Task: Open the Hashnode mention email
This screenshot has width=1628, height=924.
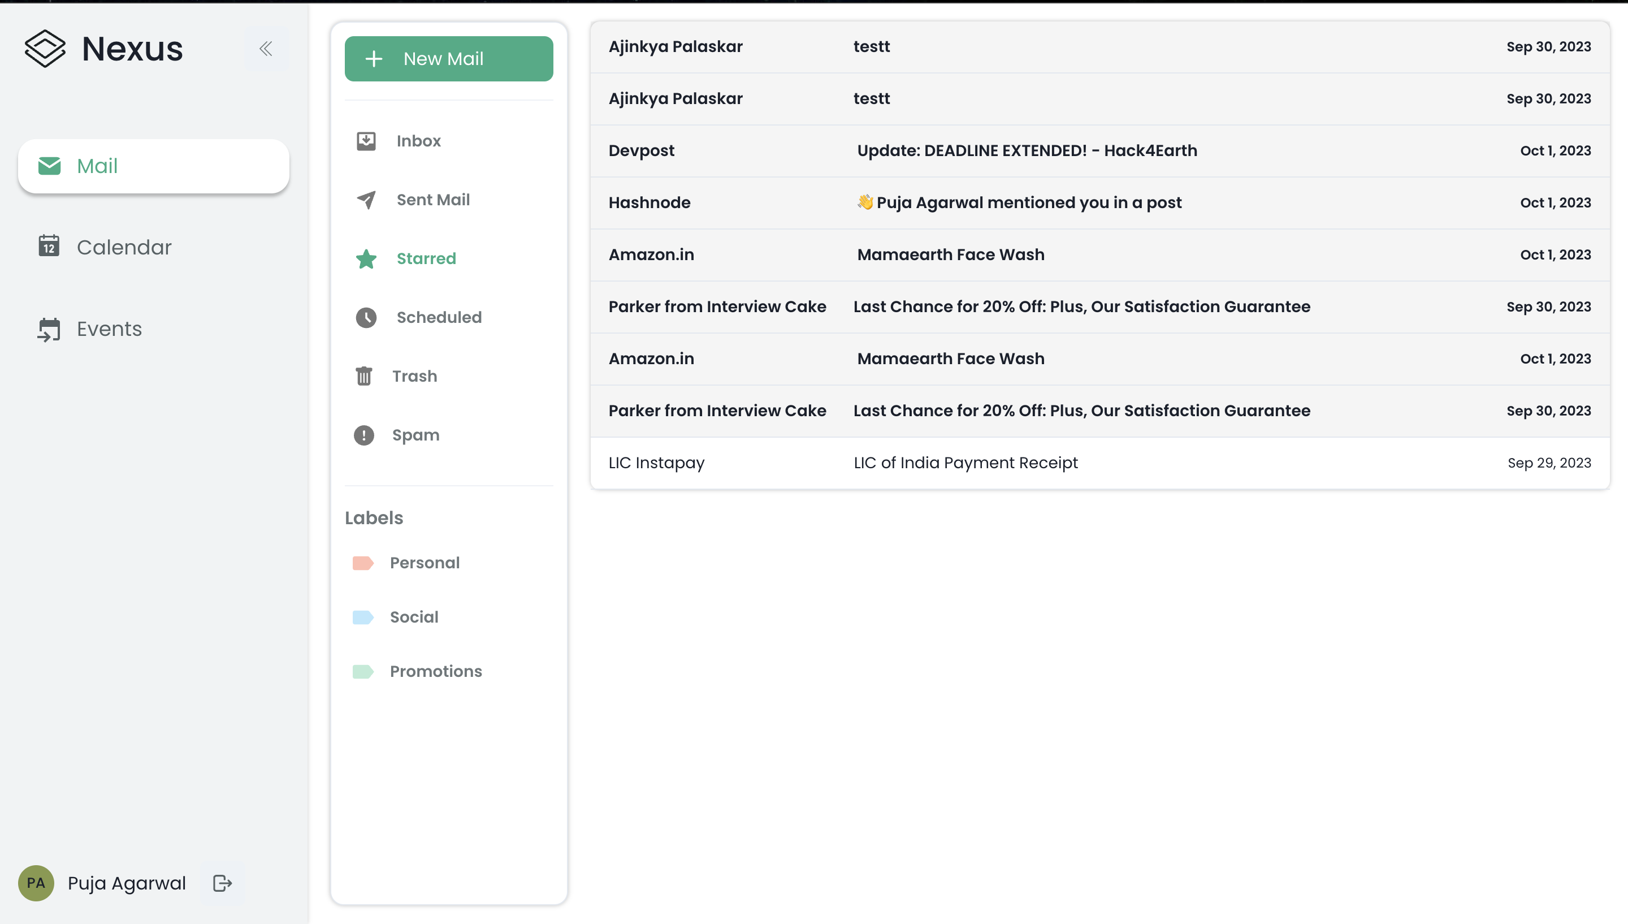Action: coord(1028,203)
